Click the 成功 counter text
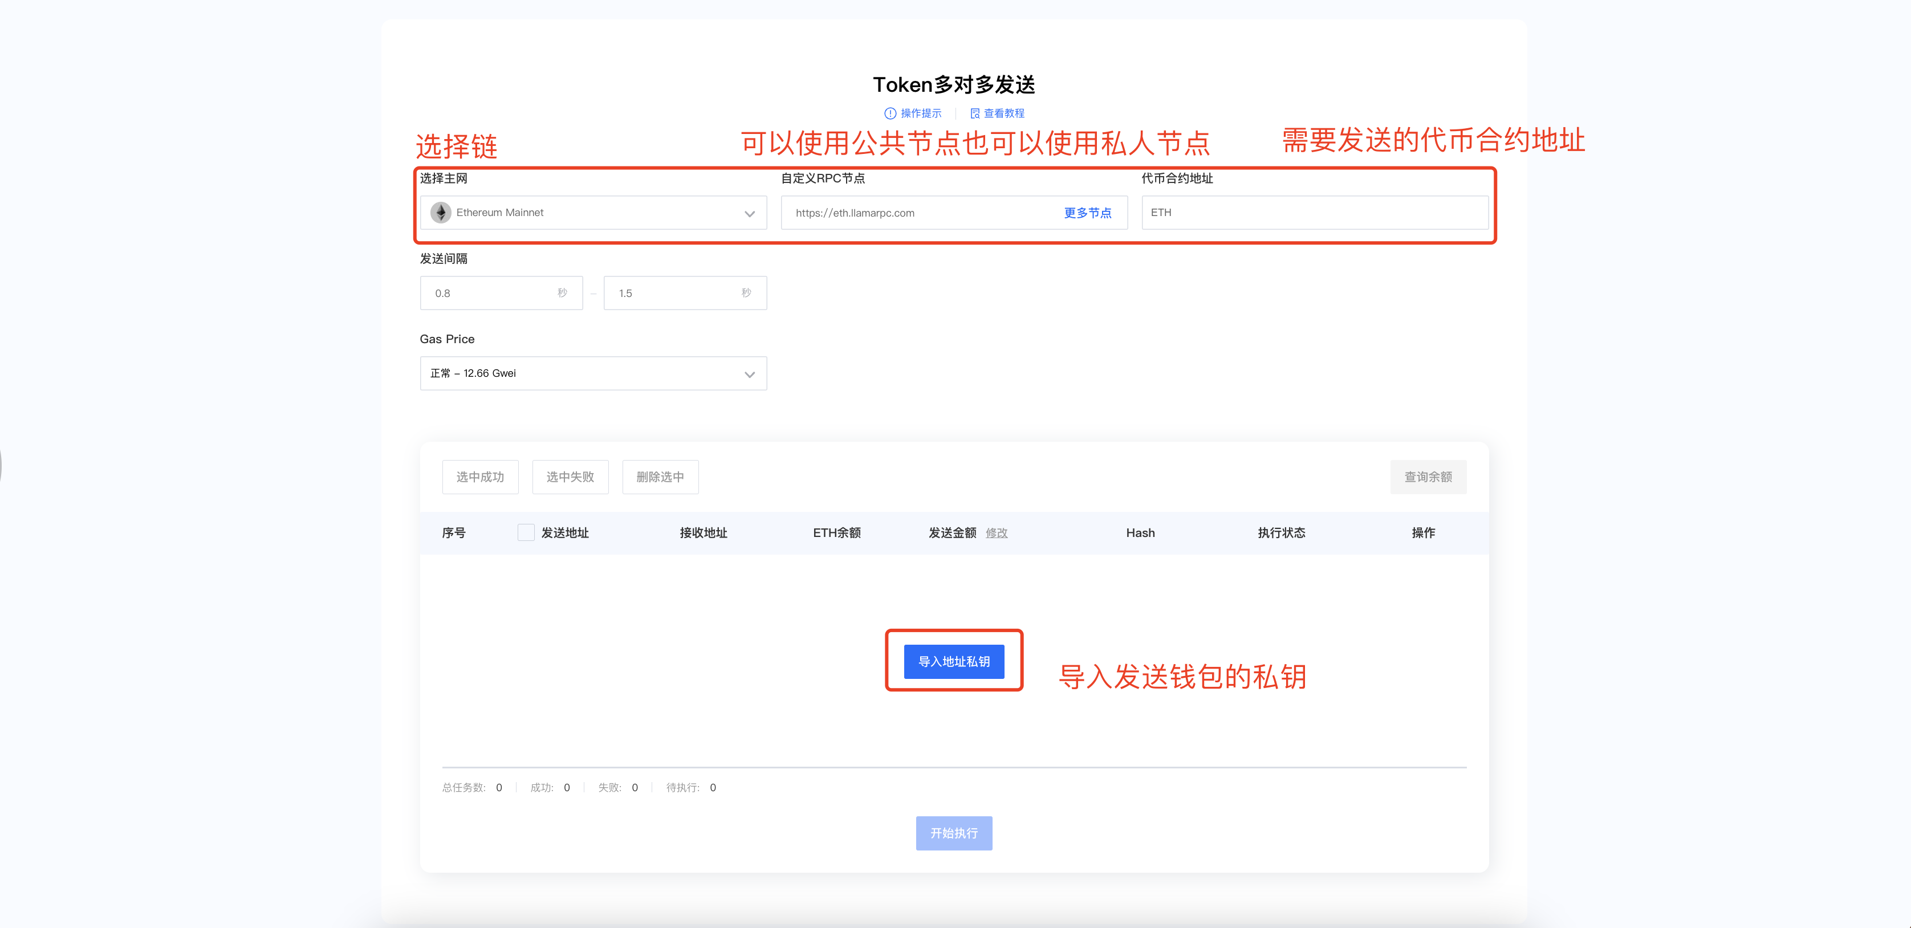The image size is (1911, 928). coord(550,788)
